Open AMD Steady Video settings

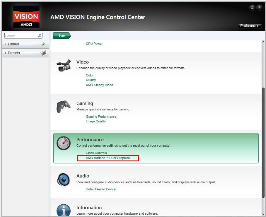coord(99,85)
